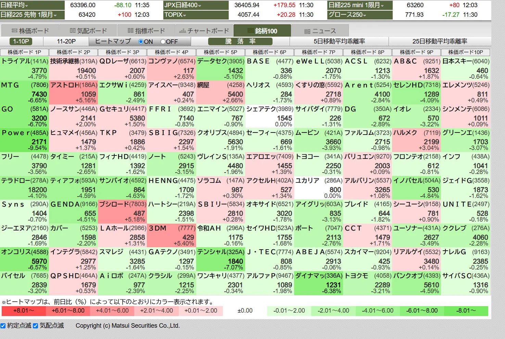505x339 pixels.
Task: Open the バイセル (7685) stock cell
Action: coord(24,283)
